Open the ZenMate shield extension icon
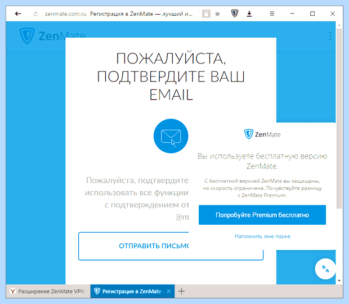The image size is (349, 304). pyautogui.click(x=235, y=13)
